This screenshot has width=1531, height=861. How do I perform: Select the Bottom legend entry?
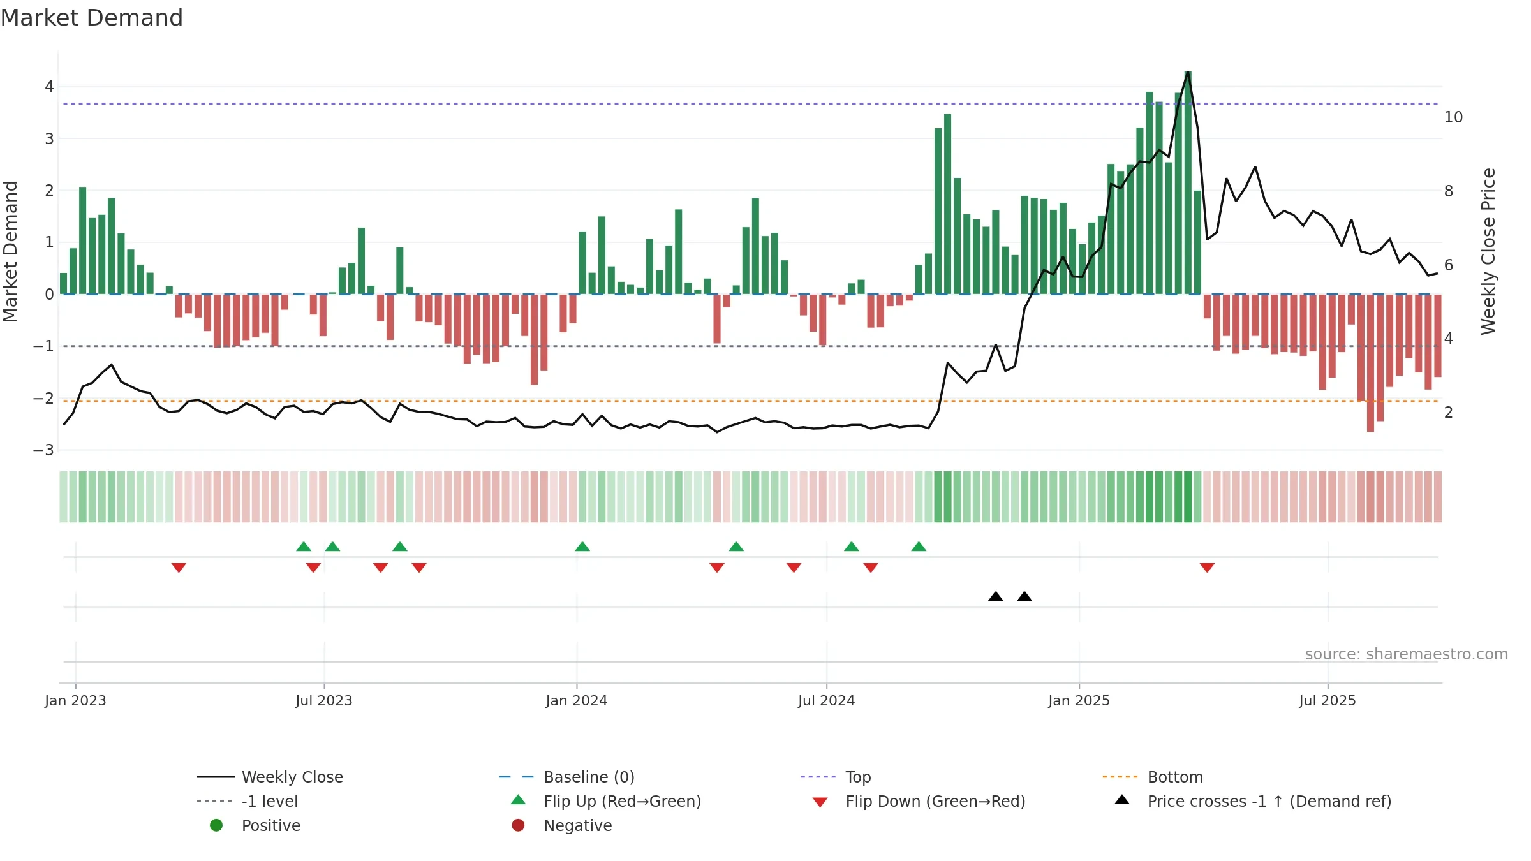coord(1153,777)
